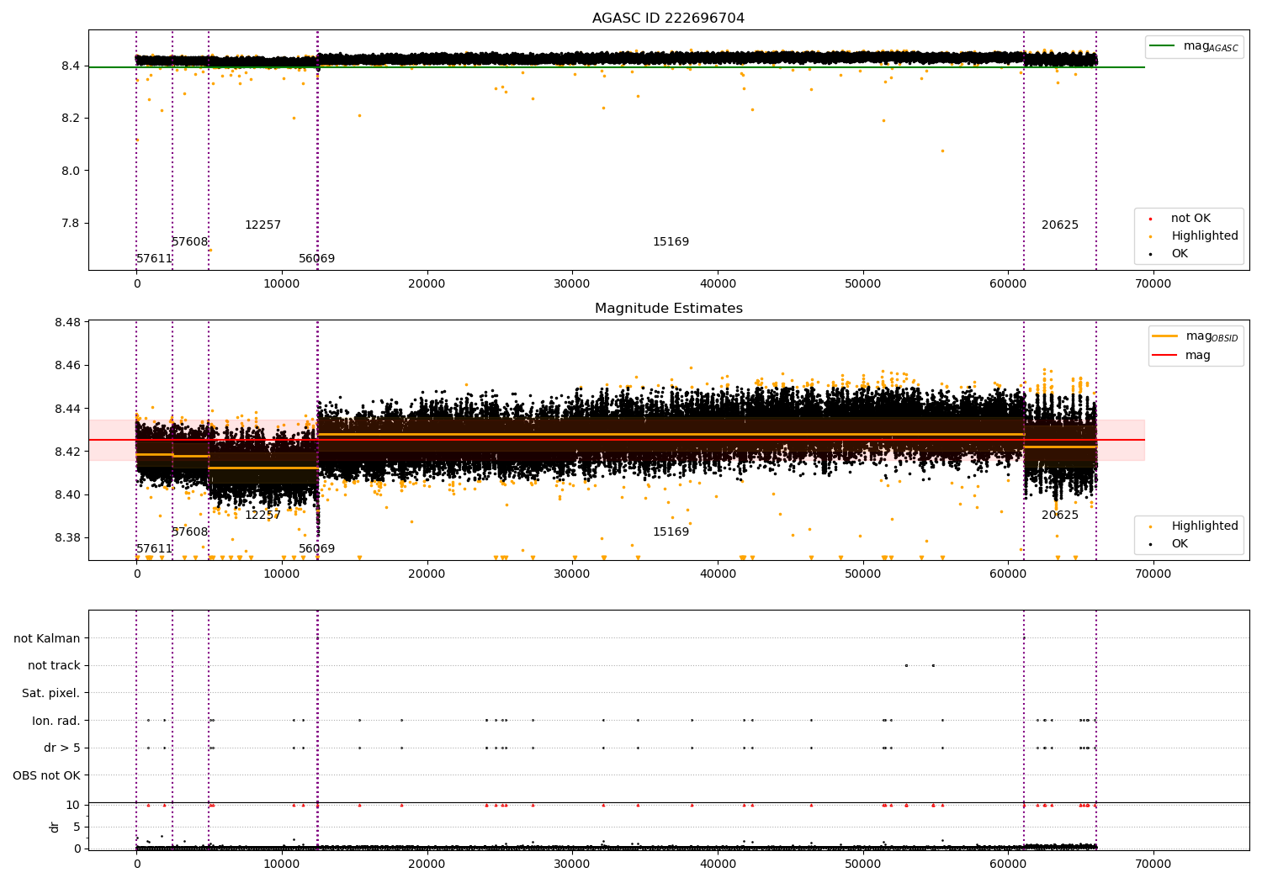Click x-axis tick 40000 under the bottom plot

[717, 864]
